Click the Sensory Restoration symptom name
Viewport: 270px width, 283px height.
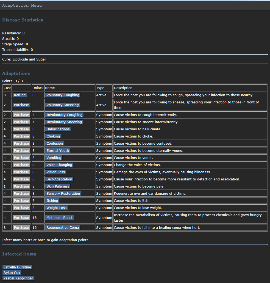click(x=63, y=194)
